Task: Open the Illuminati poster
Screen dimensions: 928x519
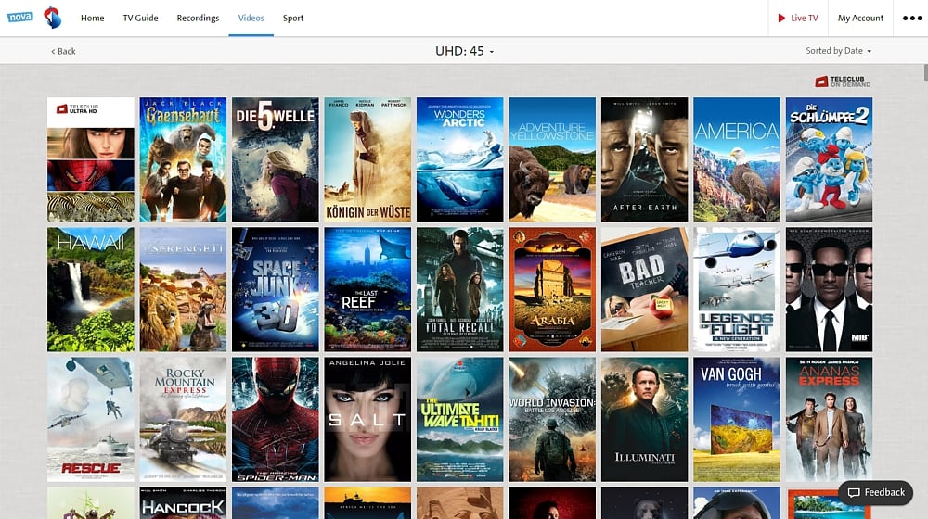Action: coord(645,419)
